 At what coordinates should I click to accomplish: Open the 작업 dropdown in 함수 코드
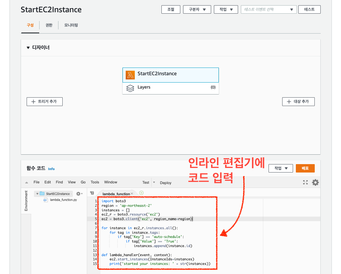[281, 168]
